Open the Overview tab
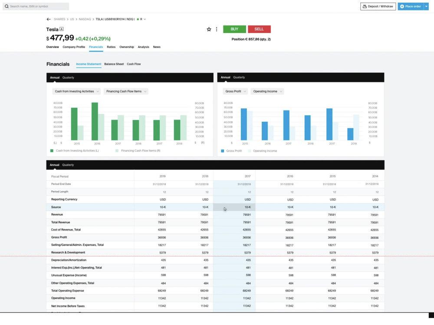The width and height of the screenshot is (434, 325). [x=53, y=47]
